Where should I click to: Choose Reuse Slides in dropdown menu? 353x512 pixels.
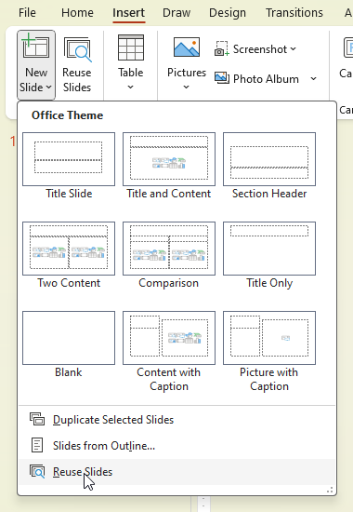tap(177, 472)
